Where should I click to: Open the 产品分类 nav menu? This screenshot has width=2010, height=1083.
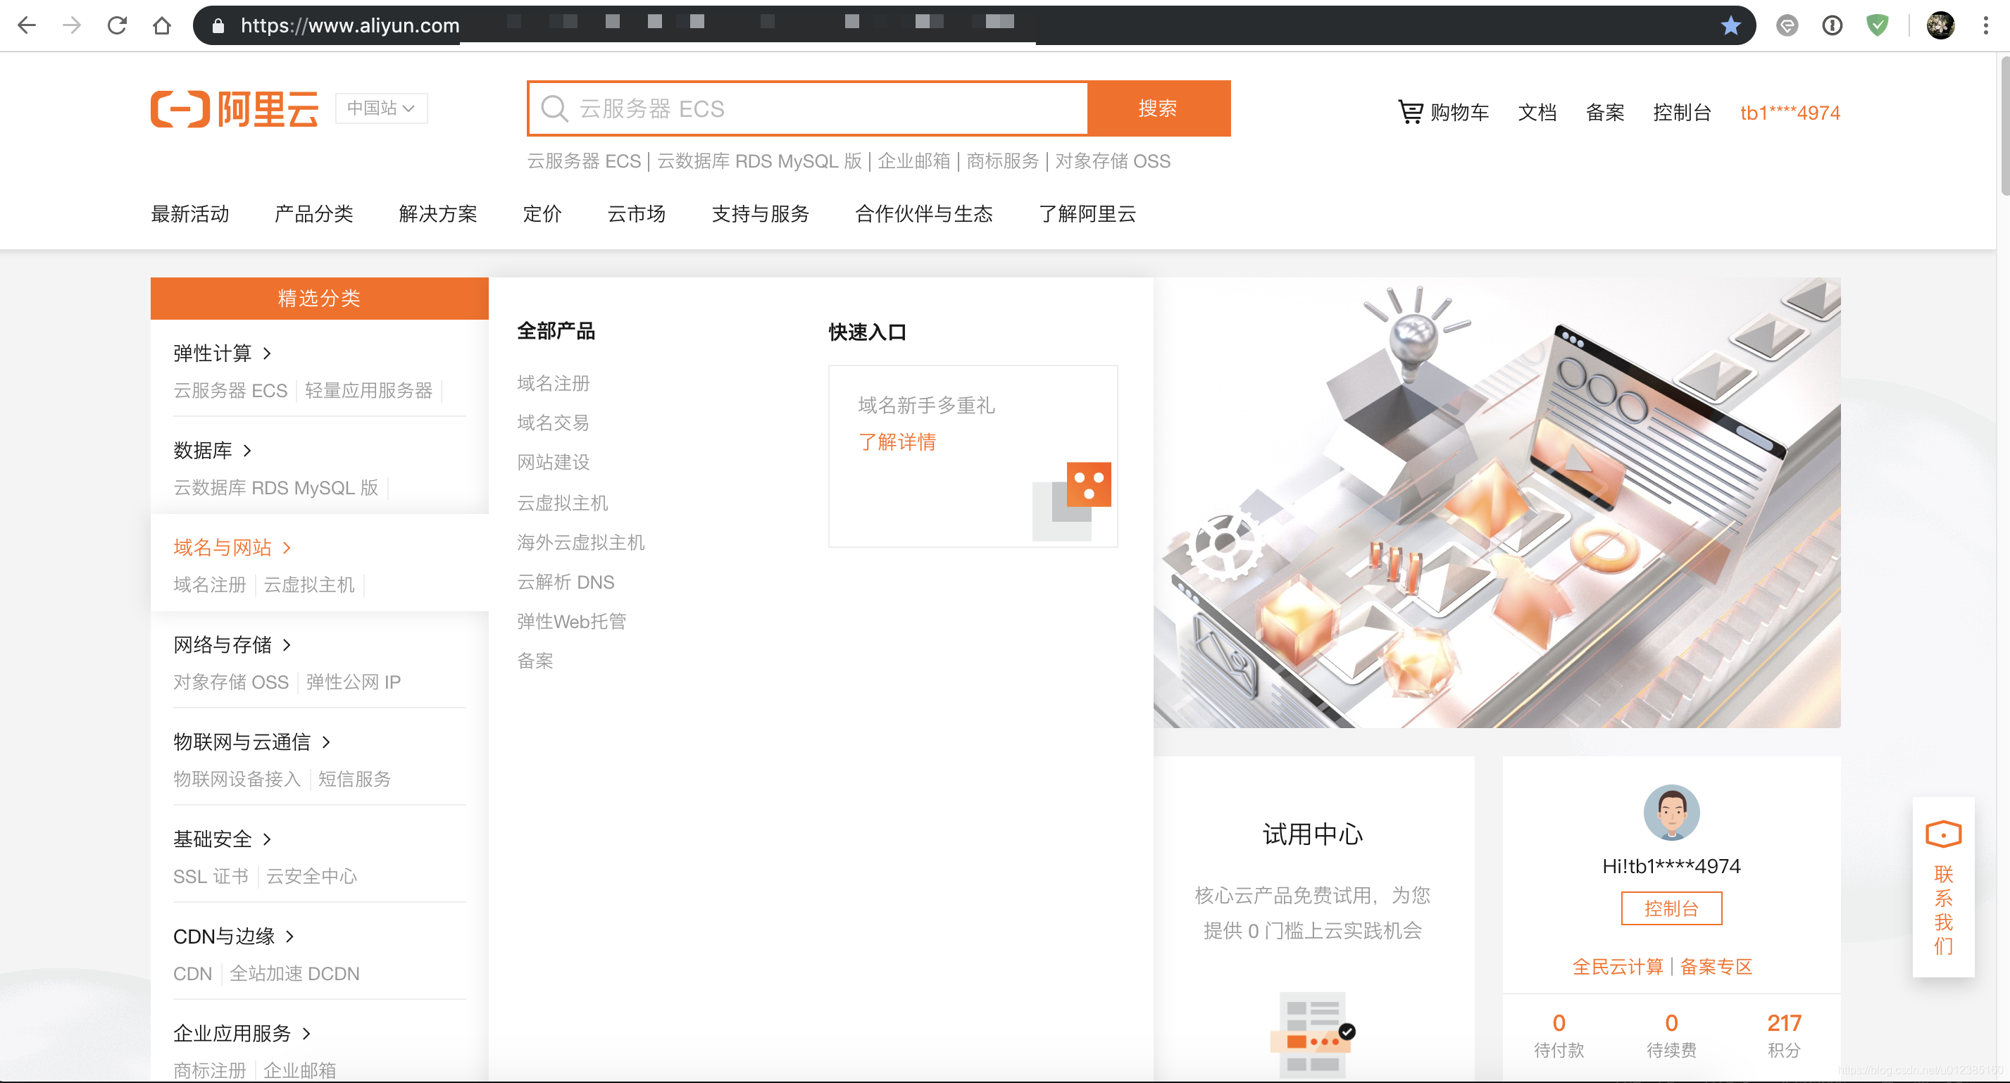pyautogui.click(x=313, y=214)
